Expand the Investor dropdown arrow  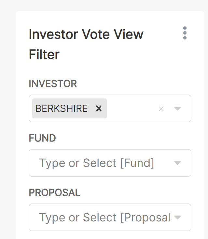[177, 109]
